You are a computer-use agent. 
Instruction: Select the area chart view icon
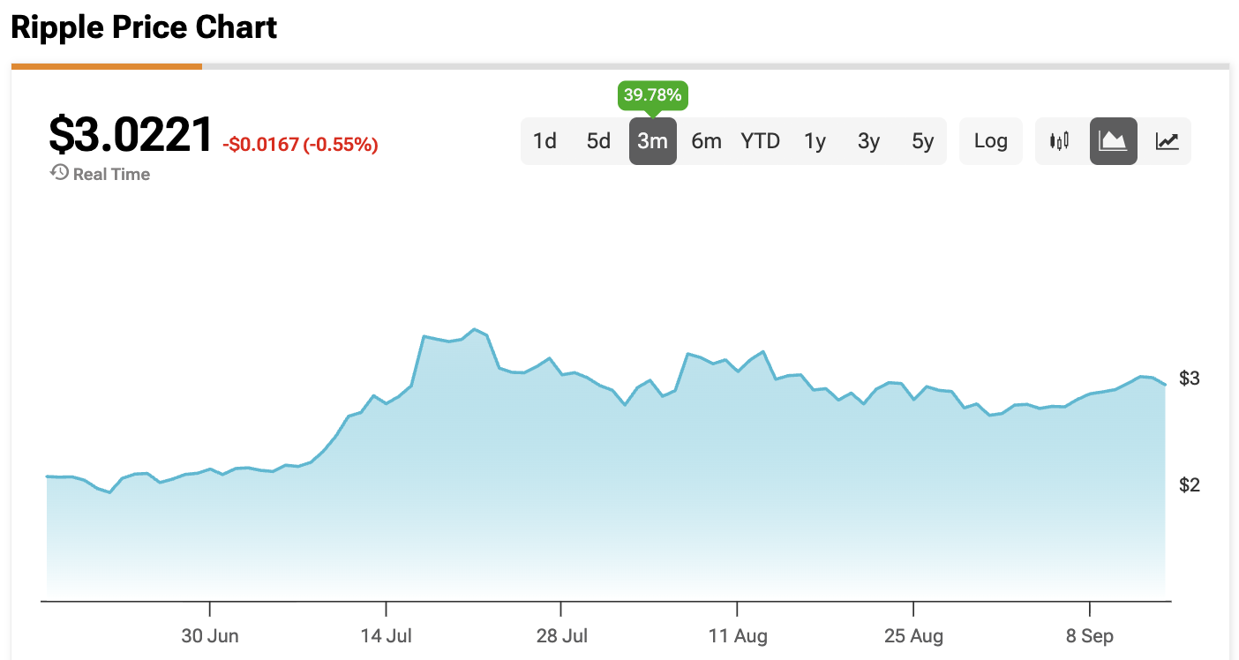tap(1114, 141)
